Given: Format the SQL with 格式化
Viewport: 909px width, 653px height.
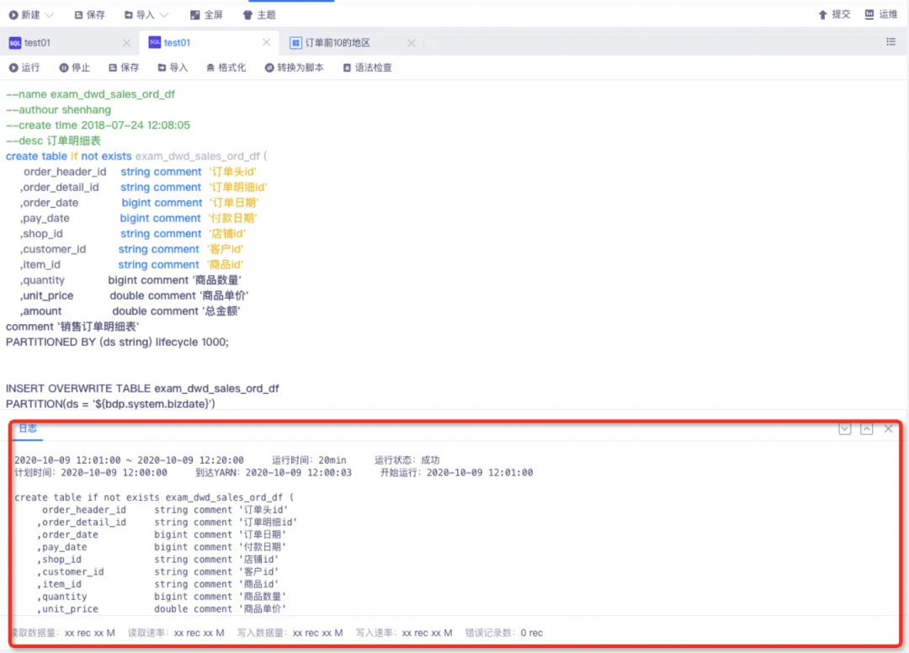Looking at the screenshot, I should pyautogui.click(x=226, y=68).
